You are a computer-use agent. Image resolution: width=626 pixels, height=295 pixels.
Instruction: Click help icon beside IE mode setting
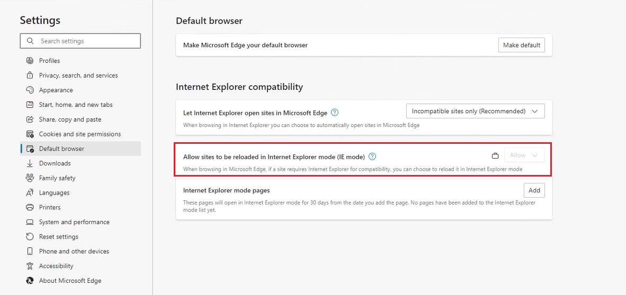[372, 156]
